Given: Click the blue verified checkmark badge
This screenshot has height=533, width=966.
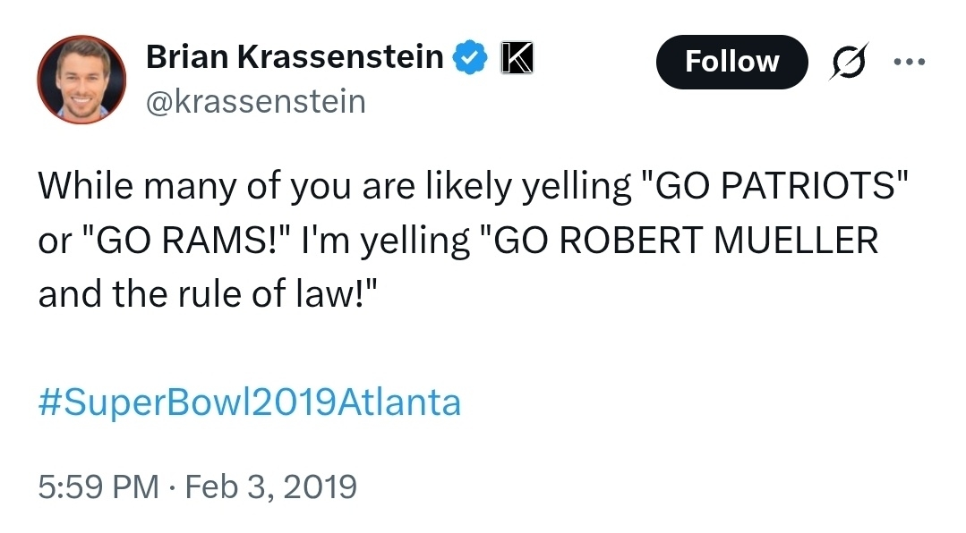Looking at the screenshot, I should tap(470, 58).
